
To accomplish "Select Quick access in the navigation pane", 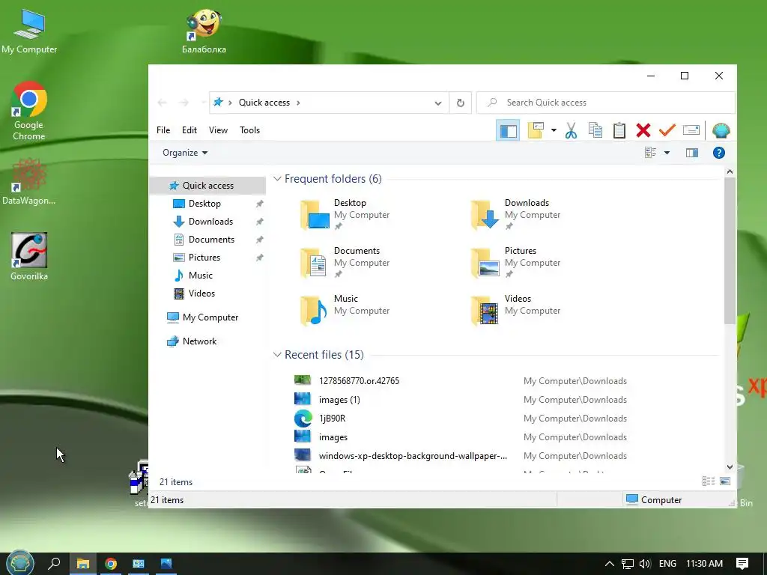I will tap(208, 186).
